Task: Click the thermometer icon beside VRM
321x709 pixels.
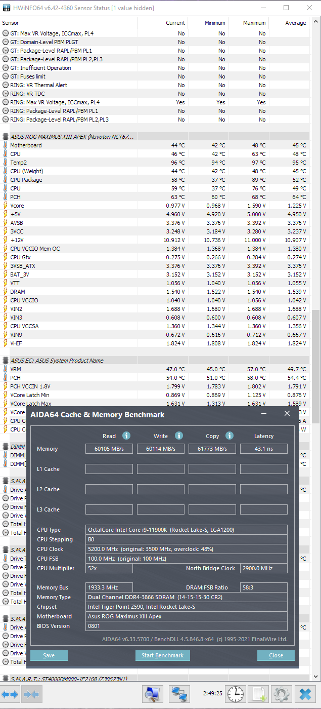Action: [5, 369]
